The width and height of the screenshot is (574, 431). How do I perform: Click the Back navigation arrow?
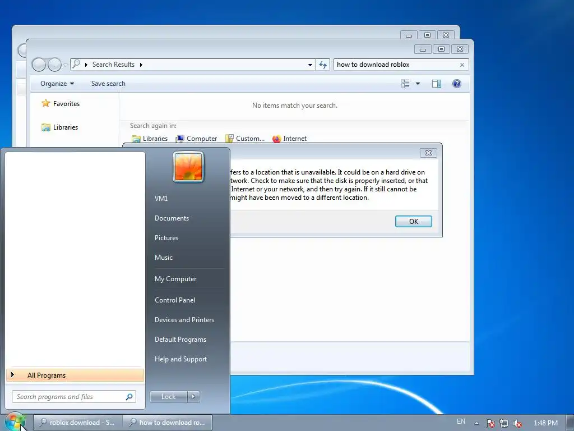click(39, 65)
